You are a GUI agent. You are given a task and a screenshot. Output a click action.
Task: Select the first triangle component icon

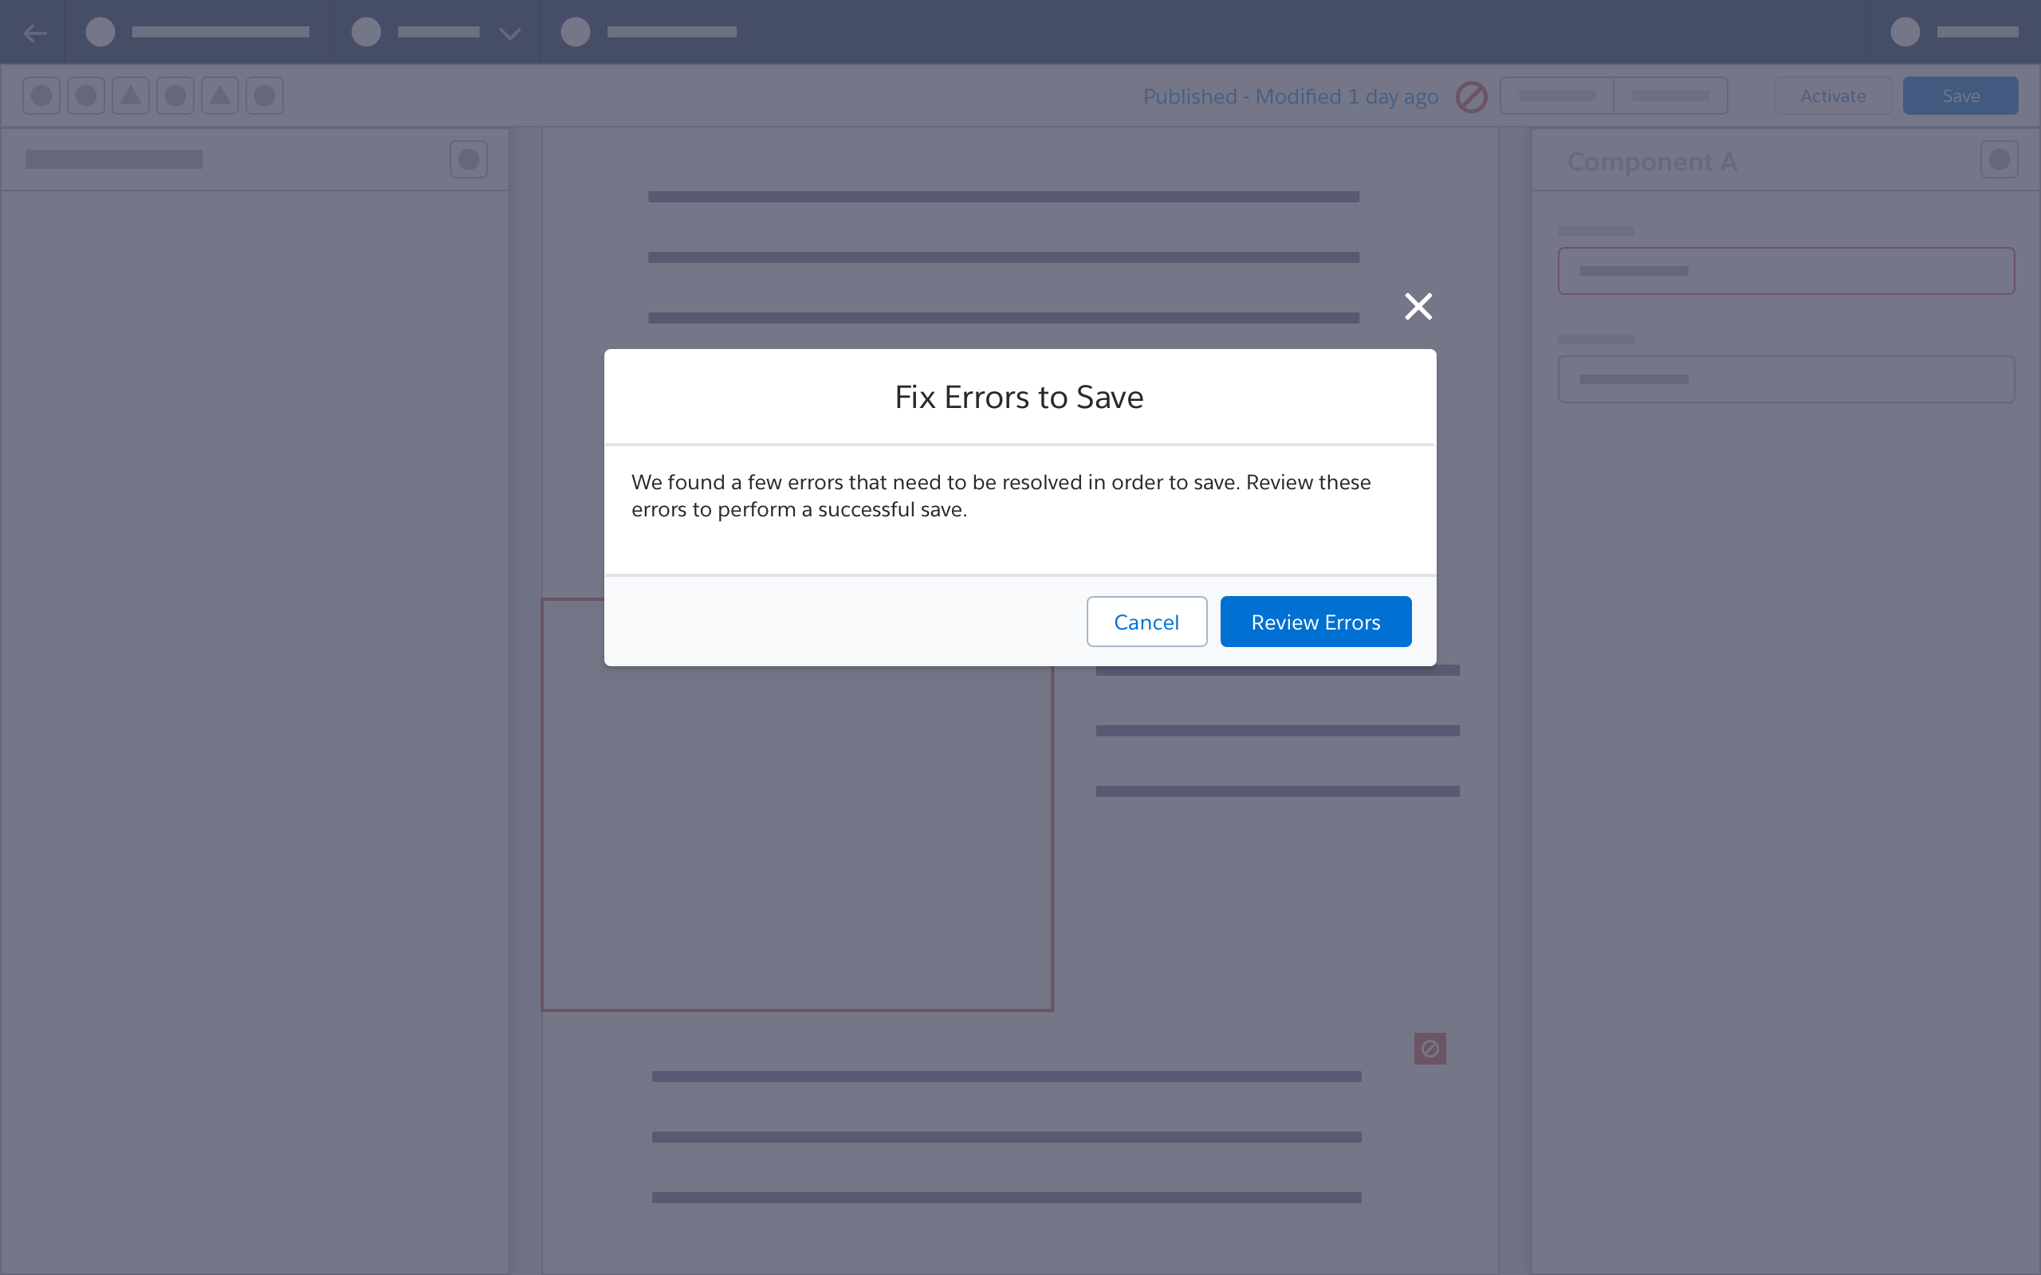tap(130, 96)
